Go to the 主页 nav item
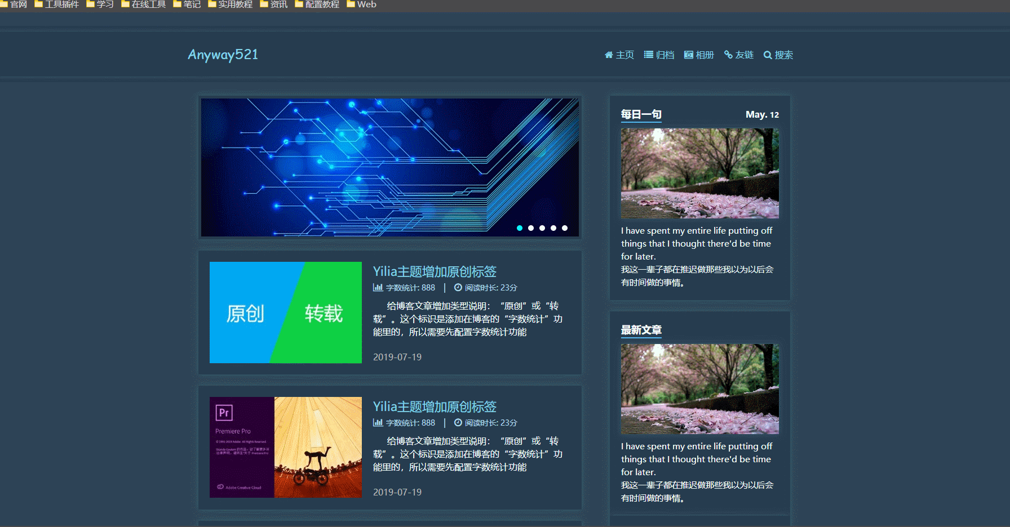 pos(625,55)
